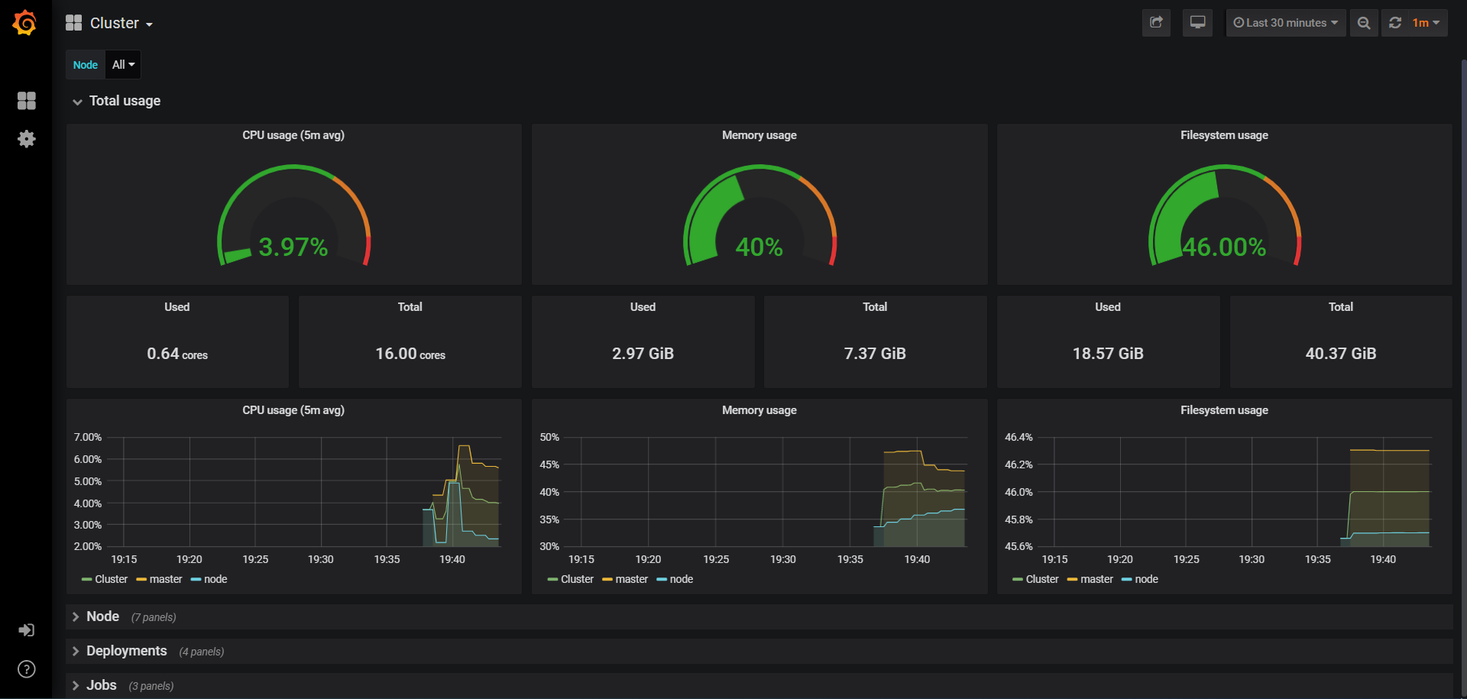The height and width of the screenshot is (699, 1467).
Task: Collapse the Total usage row
Action: point(117,101)
